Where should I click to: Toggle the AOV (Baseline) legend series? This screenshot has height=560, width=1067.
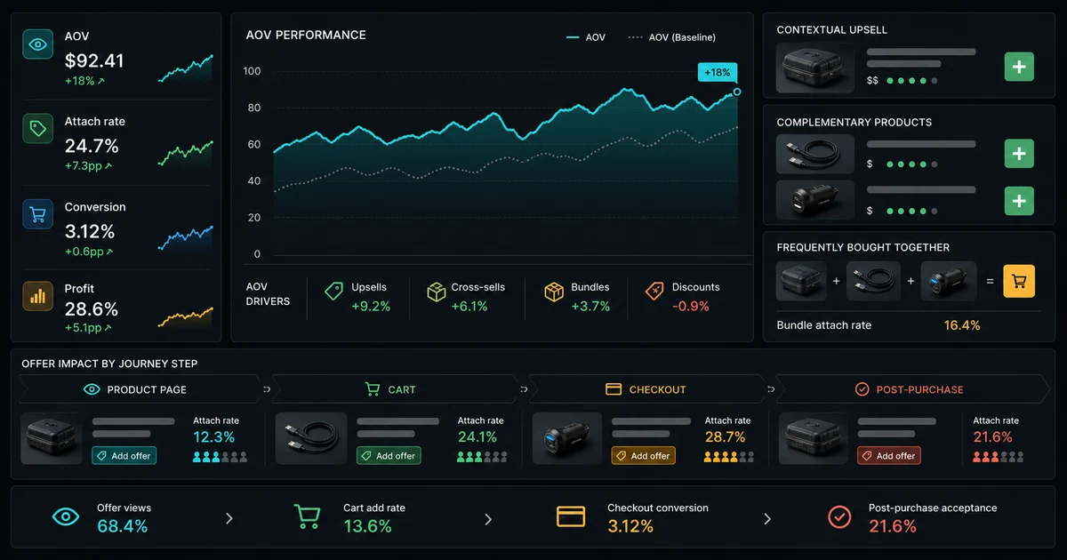coord(671,37)
